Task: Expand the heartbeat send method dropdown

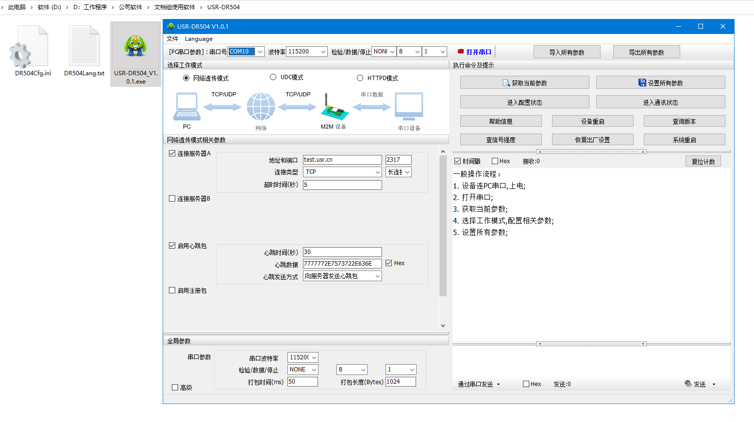Action: click(x=377, y=276)
